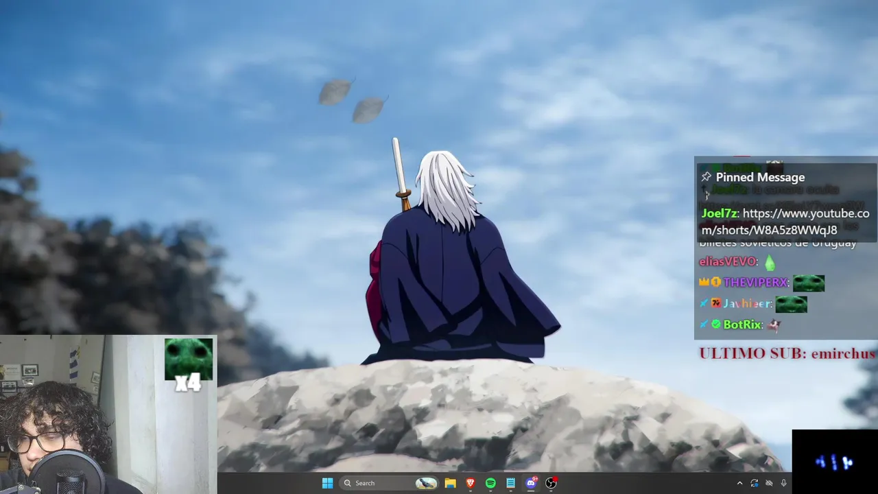The width and height of the screenshot is (878, 494).
Task: Select the Pinned Message header
Action: click(760, 177)
